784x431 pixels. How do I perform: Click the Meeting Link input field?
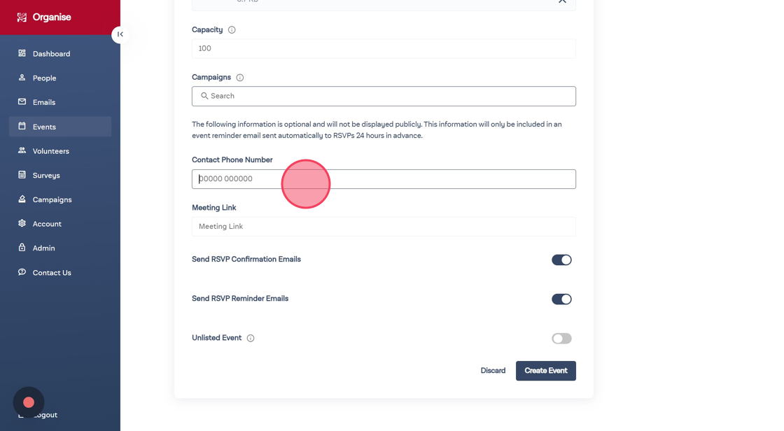(384, 227)
